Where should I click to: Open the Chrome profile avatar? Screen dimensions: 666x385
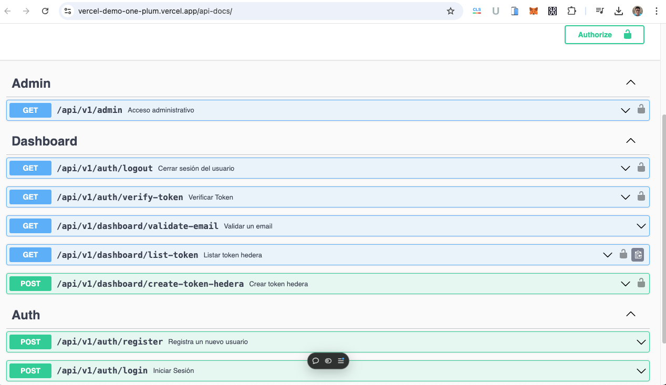638,11
